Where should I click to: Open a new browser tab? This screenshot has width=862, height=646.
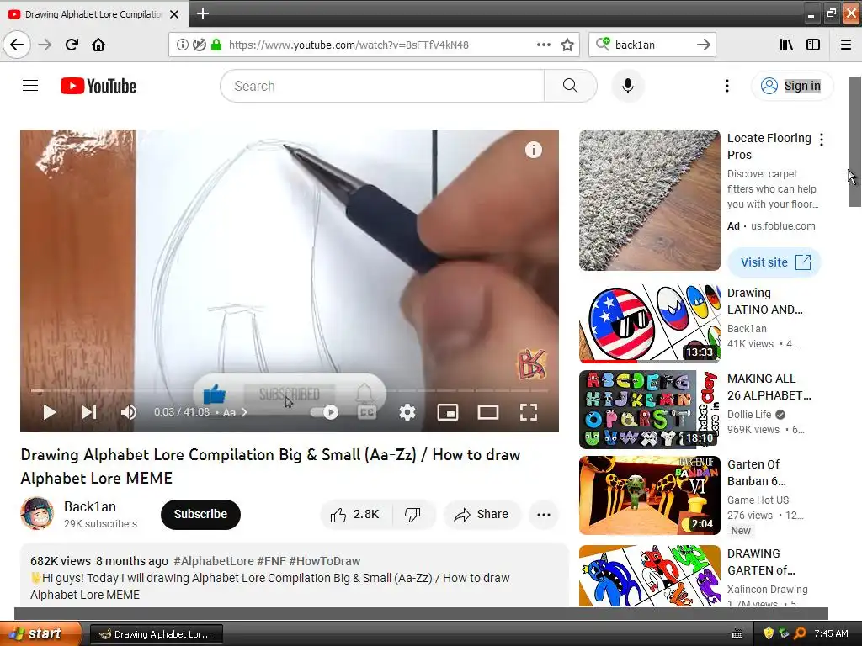pyautogui.click(x=203, y=13)
